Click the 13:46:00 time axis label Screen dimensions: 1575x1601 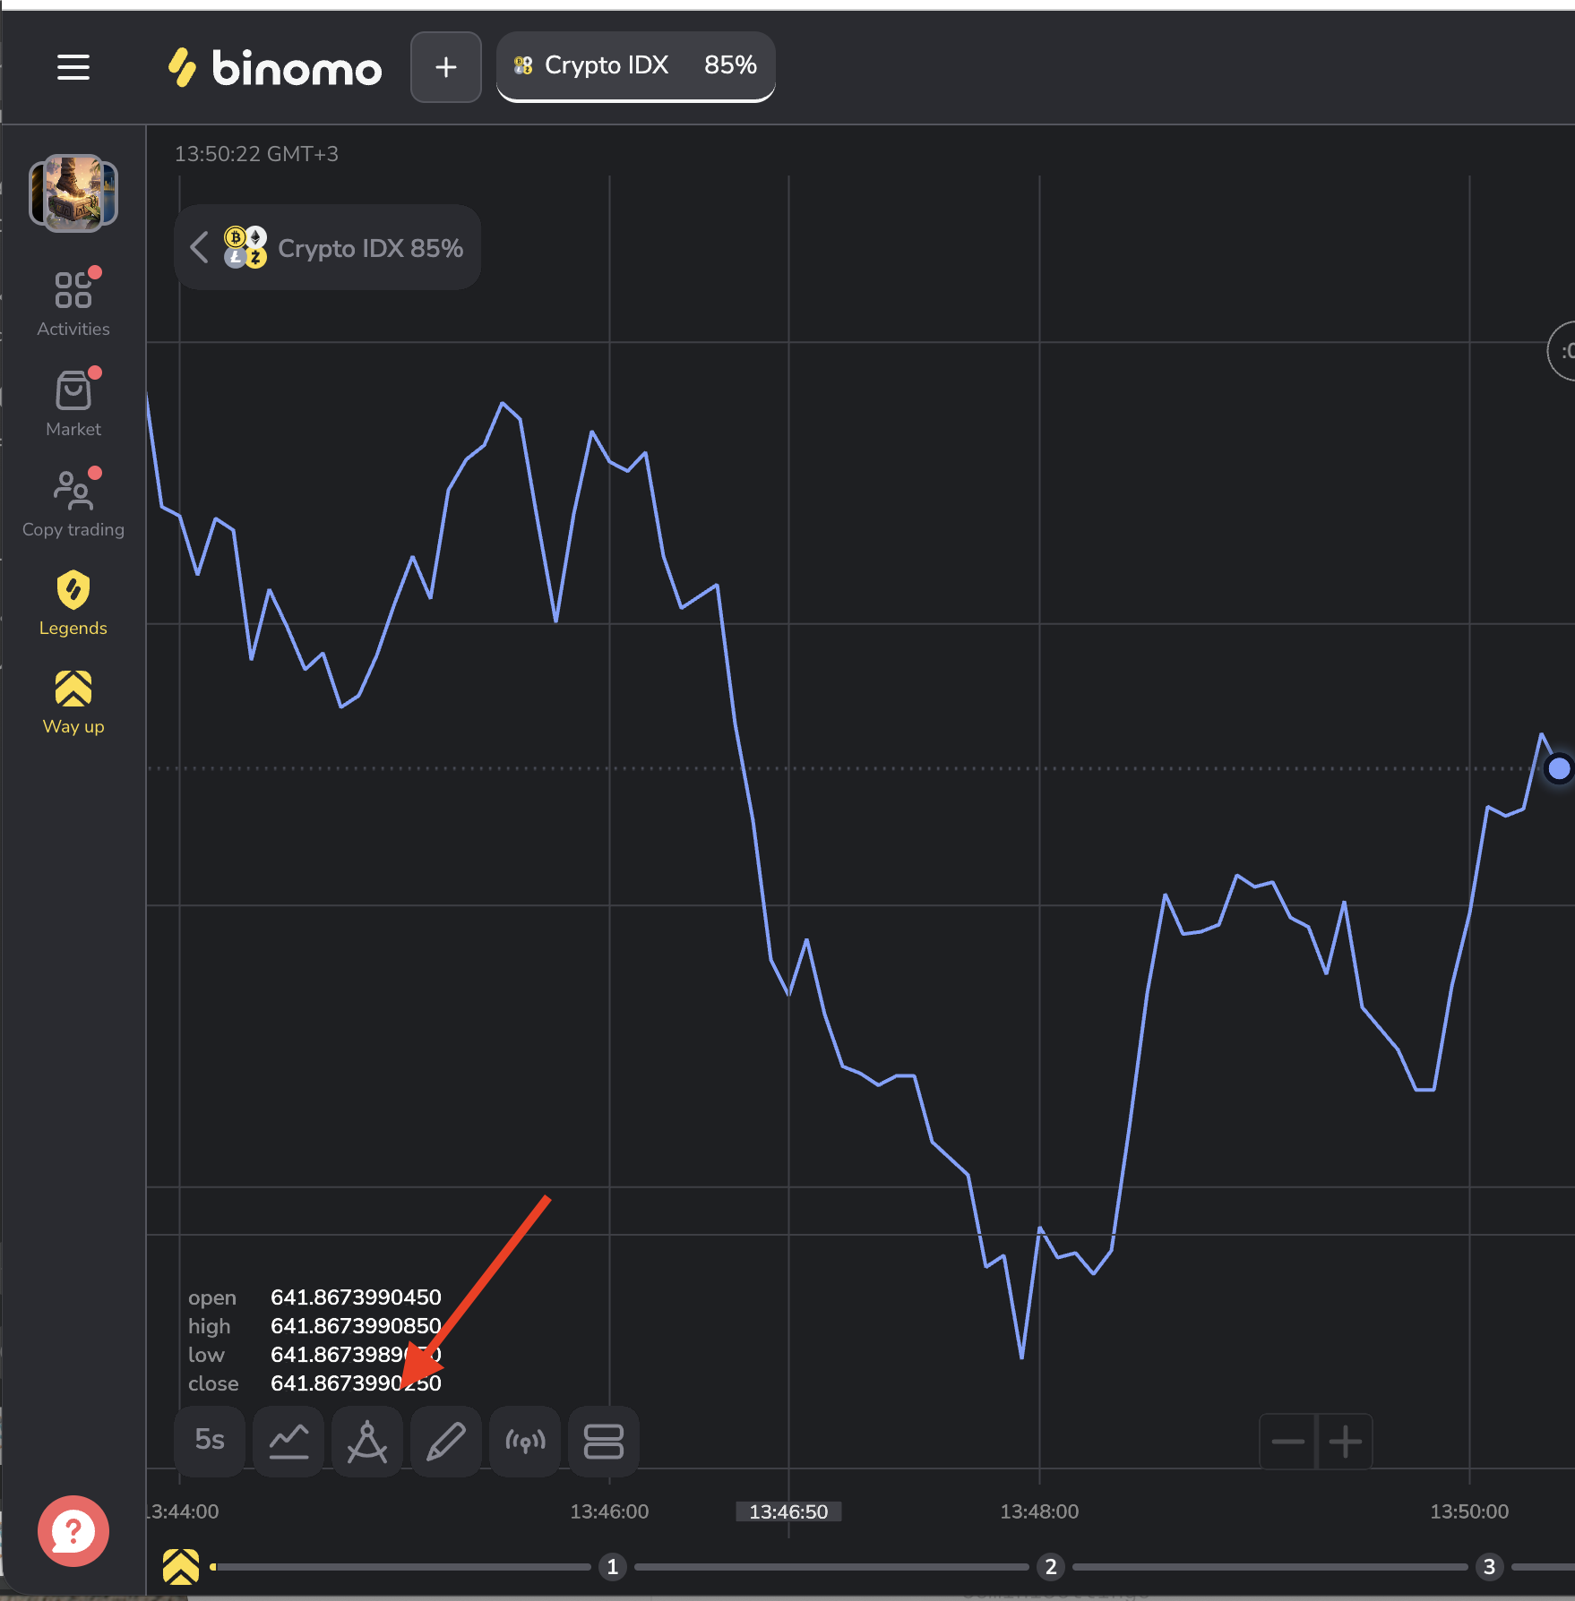(609, 1511)
